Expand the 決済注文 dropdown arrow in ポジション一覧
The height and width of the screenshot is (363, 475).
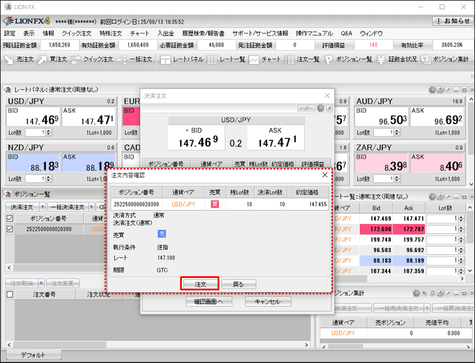tap(43, 207)
